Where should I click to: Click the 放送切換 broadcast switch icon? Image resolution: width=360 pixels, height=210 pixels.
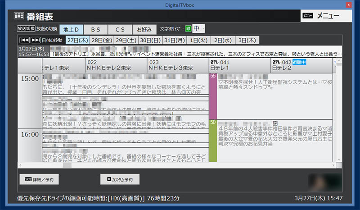pyautogui.click(x=26, y=29)
